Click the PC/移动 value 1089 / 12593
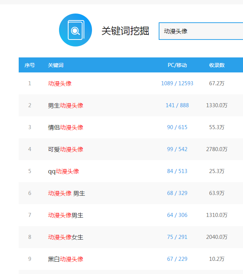 coord(177,83)
